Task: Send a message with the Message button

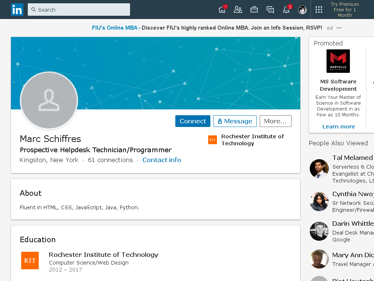Action: 235,121
